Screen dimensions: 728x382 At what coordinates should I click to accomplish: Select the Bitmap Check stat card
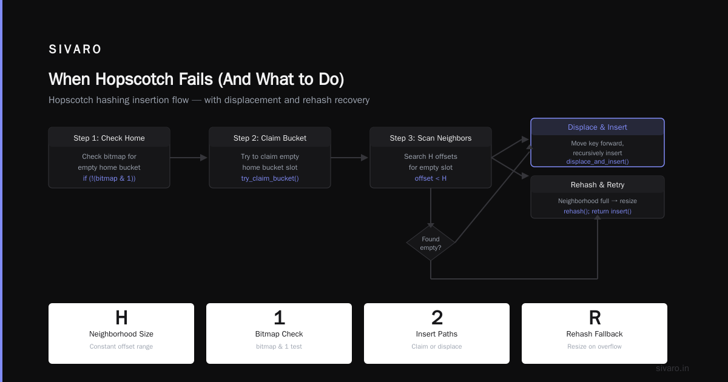coord(279,333)
